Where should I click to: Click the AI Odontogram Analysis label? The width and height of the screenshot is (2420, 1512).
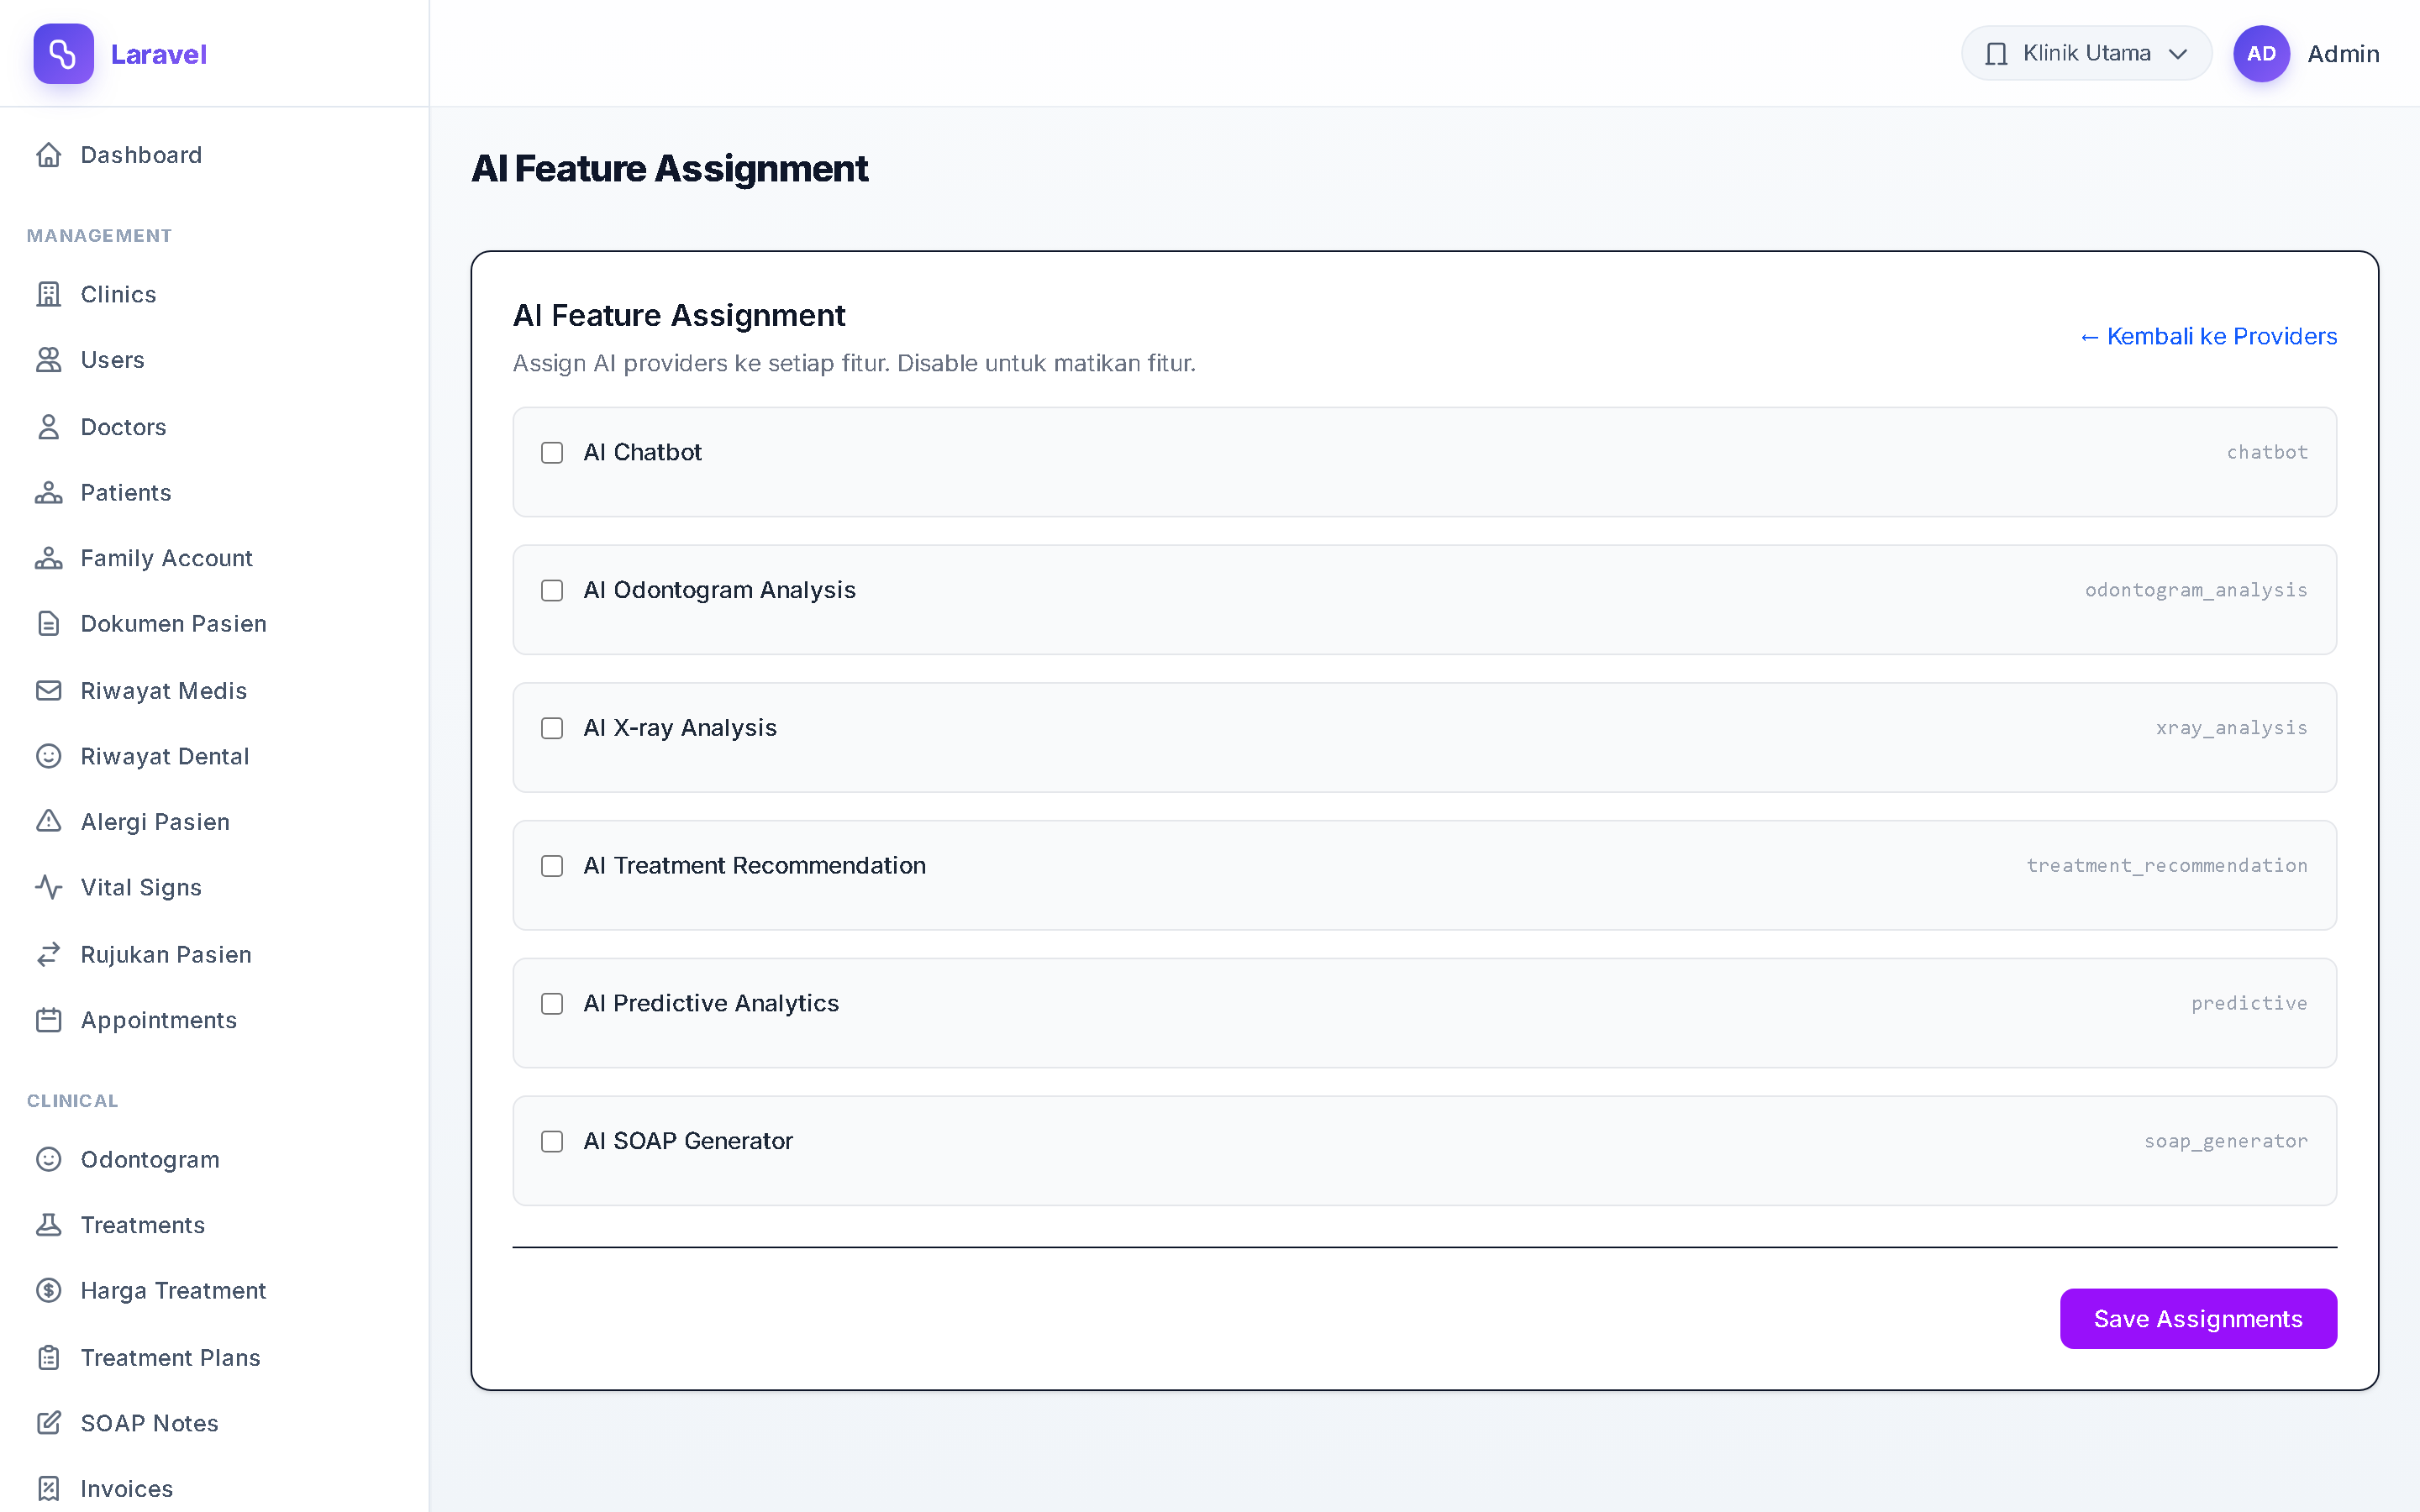(720, 590)
